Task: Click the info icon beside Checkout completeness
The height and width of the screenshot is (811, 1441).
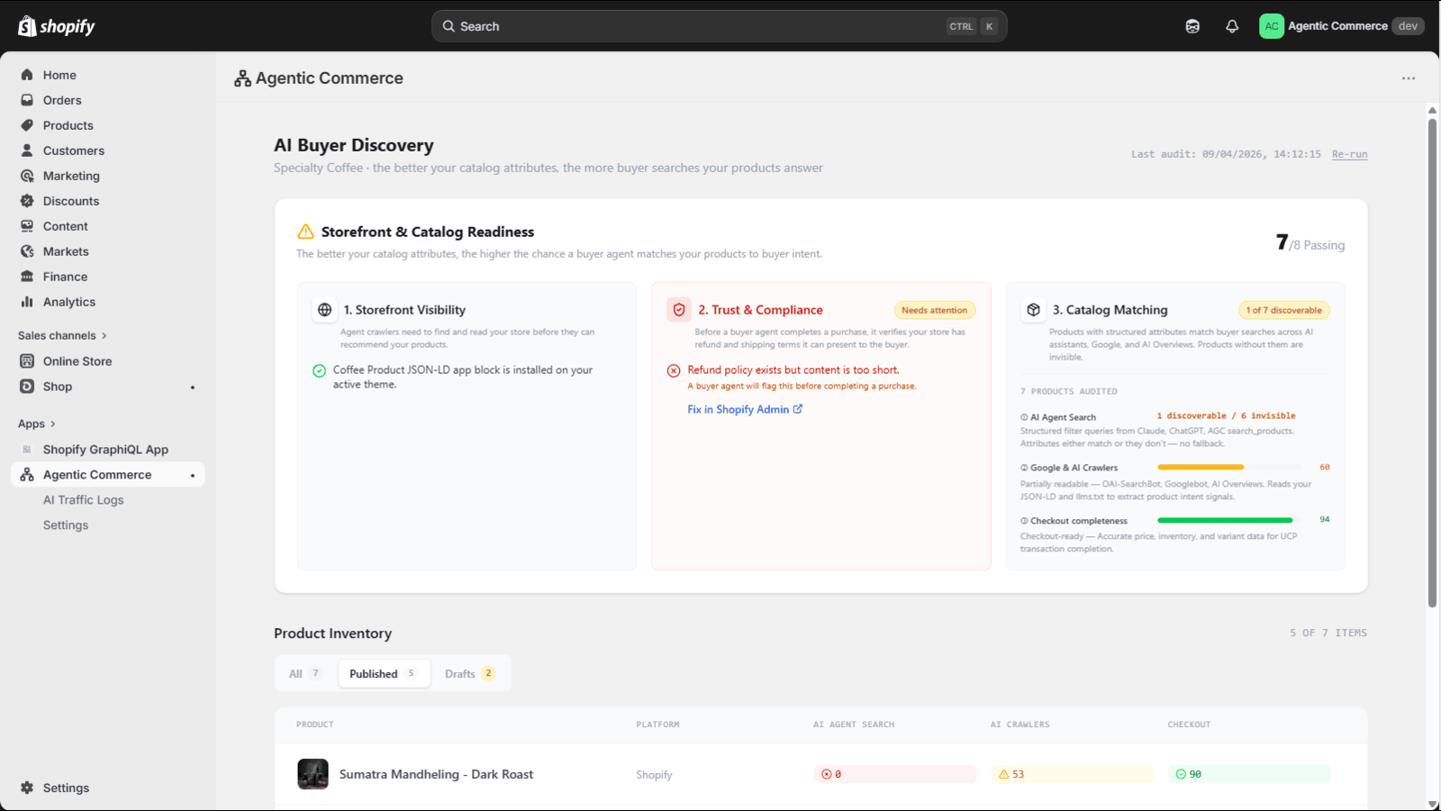Action: [x=1024, y=521]
